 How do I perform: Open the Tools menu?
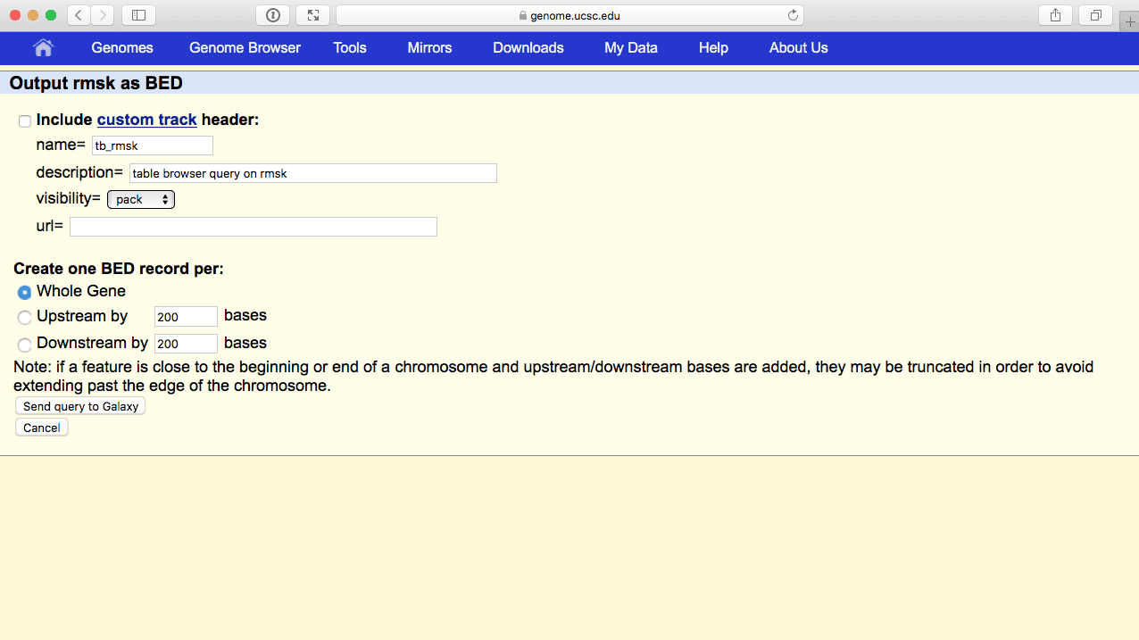350,48
